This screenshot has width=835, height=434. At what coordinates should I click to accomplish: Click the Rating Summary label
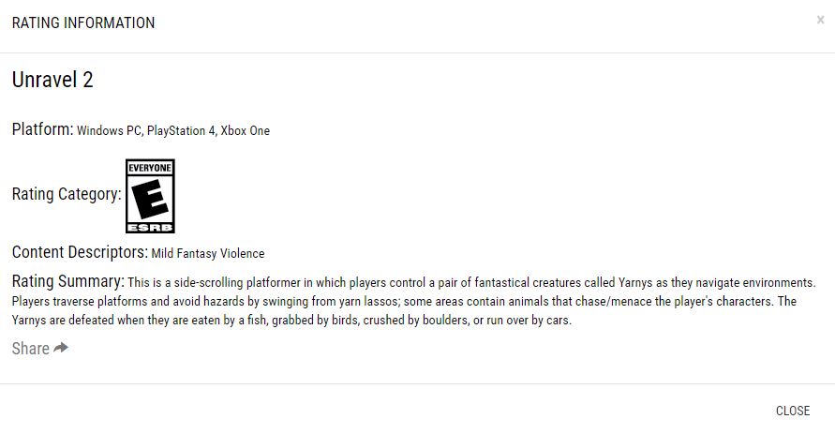point(68,281)
